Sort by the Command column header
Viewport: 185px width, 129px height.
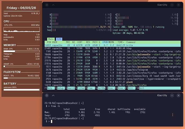coord(131,42)
